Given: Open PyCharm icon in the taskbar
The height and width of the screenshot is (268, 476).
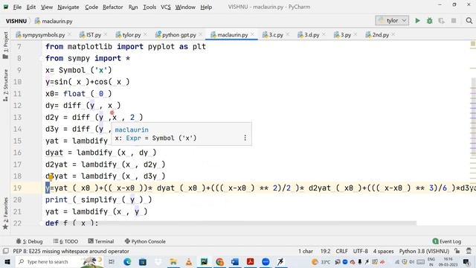Looking at the screenshot, I should (x=204, y=261).
